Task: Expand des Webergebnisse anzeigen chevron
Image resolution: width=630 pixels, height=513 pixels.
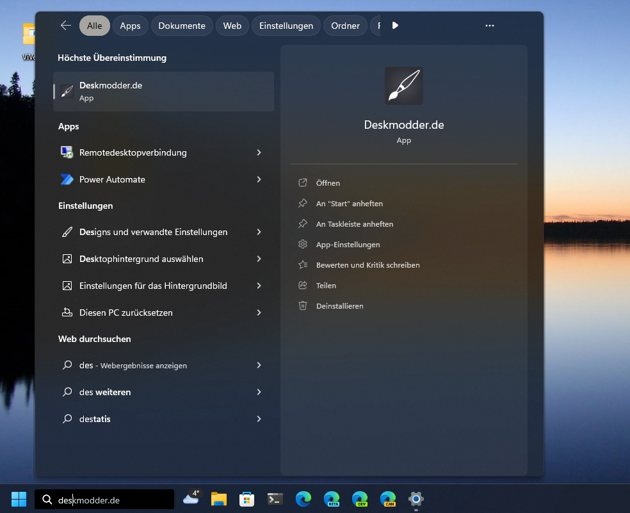Action: 259,366
